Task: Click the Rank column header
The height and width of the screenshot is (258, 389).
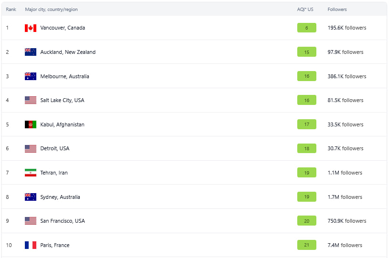Action: point(11,10)
